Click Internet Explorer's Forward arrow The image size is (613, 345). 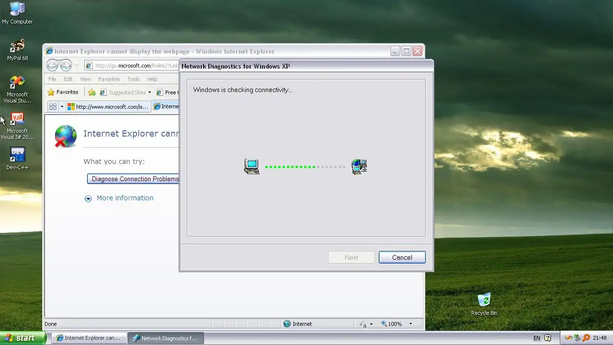click(x=66, y=66)
